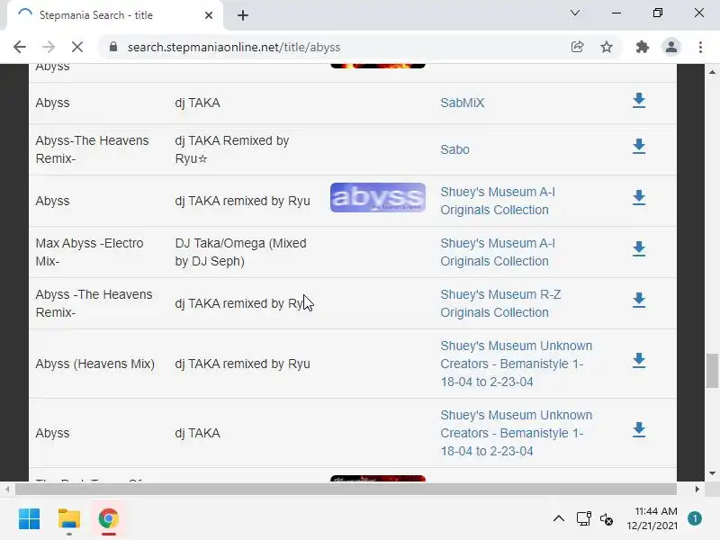Select the Stepmania Search - title tab
The height and width of the screenshot is (540, 720).
[x=115, y=15]
